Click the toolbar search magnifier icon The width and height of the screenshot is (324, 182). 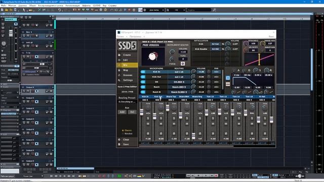point(214,10)
